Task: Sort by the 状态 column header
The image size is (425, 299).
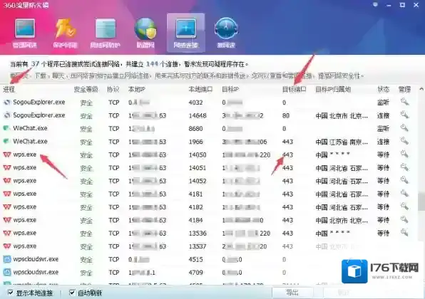Action: (383, 89)
